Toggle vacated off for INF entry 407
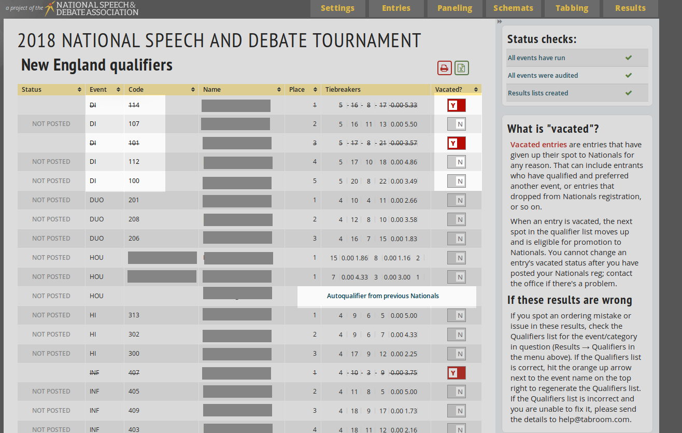The image size is (682, 433). point(457,373)
